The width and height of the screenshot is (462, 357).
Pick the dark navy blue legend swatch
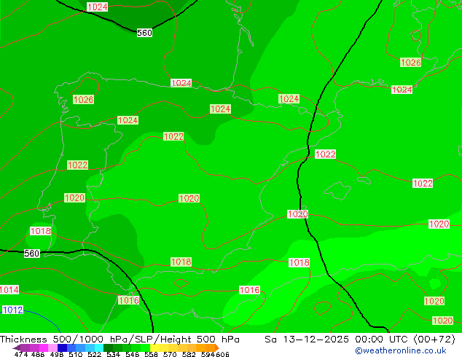pyautogui.click(x=62, y=348)
